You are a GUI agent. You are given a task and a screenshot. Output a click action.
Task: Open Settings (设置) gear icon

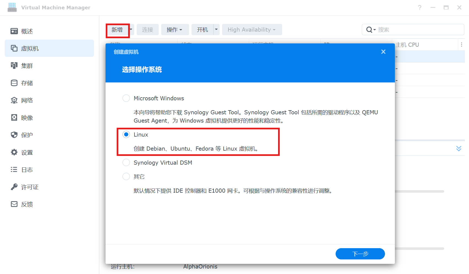click(14, 152)
